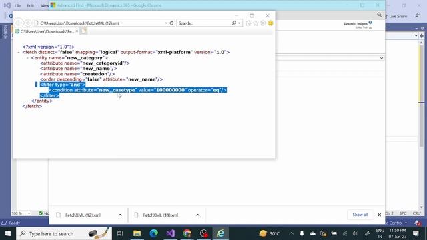This screenshot has width=427, height=240.
Task: Switch to Internet Explorer on the taskbar
Action: [x=221, y=233]
